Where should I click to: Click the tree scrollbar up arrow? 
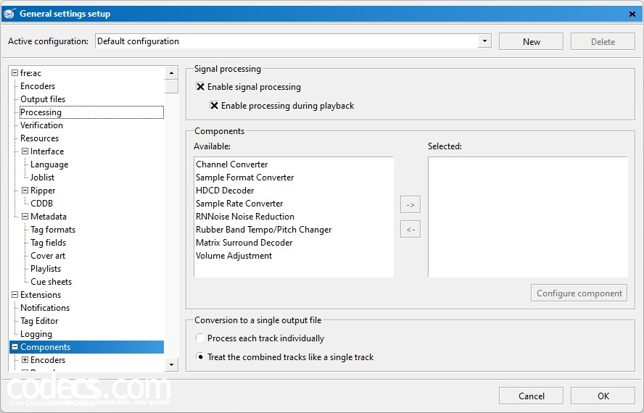pyautogui.click(x=171, y=73)
